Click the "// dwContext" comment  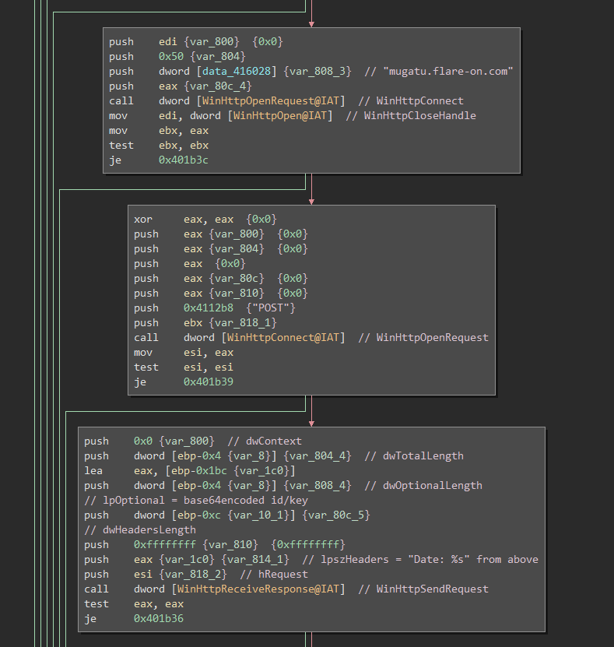point(265,441)
